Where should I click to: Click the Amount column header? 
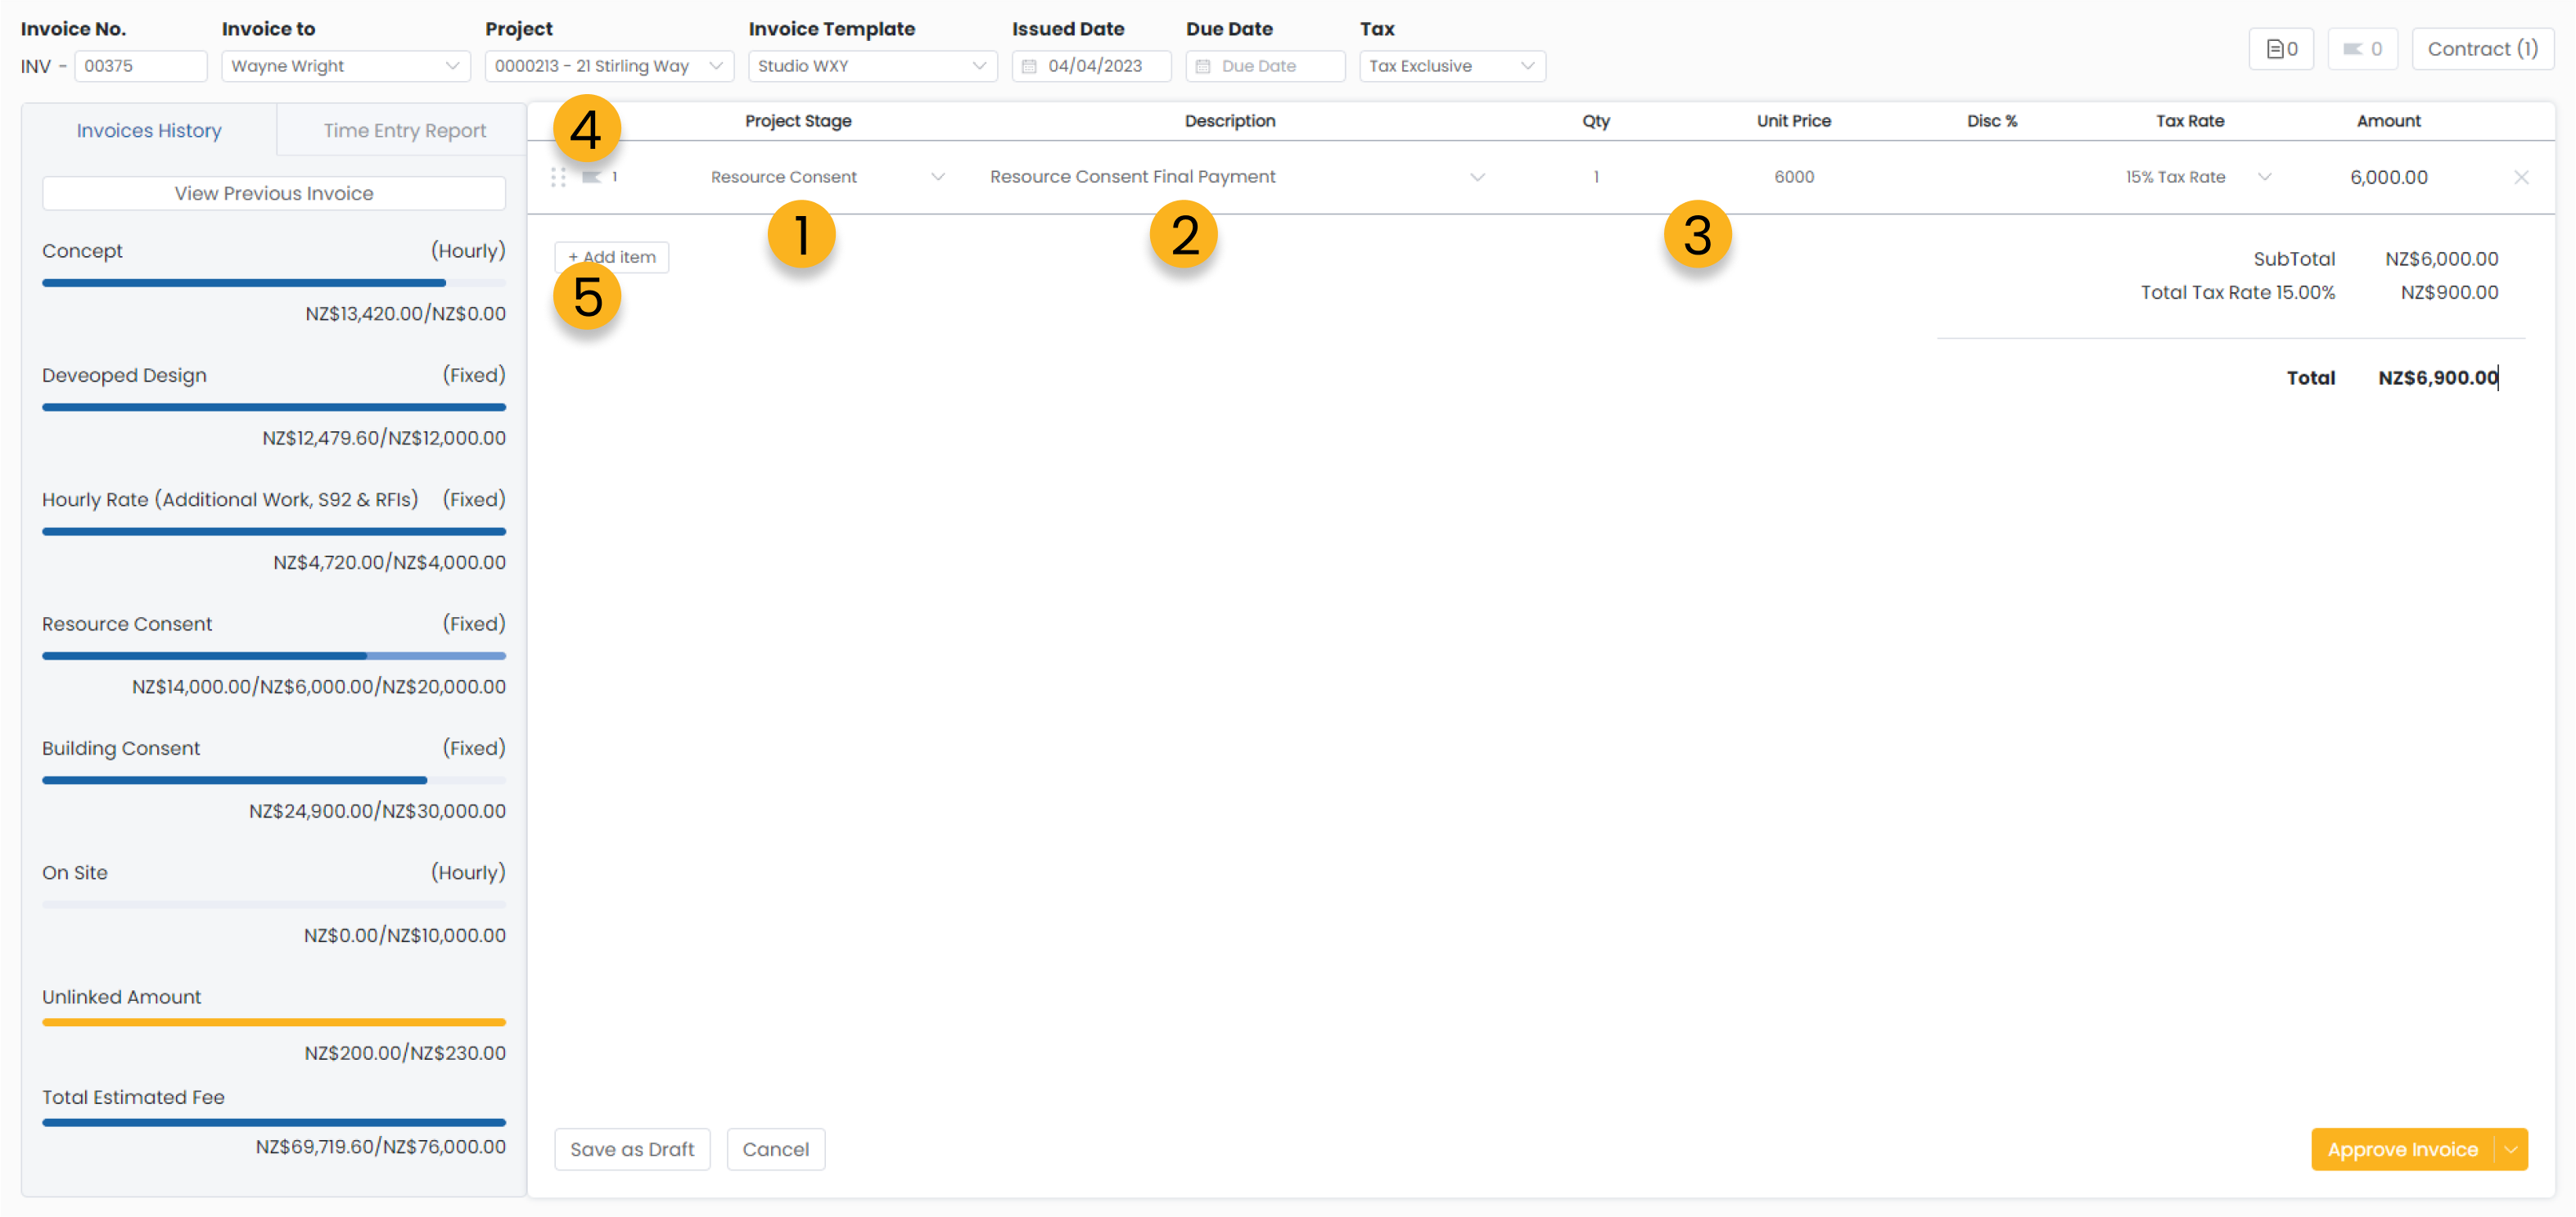tap(2388, 121)
